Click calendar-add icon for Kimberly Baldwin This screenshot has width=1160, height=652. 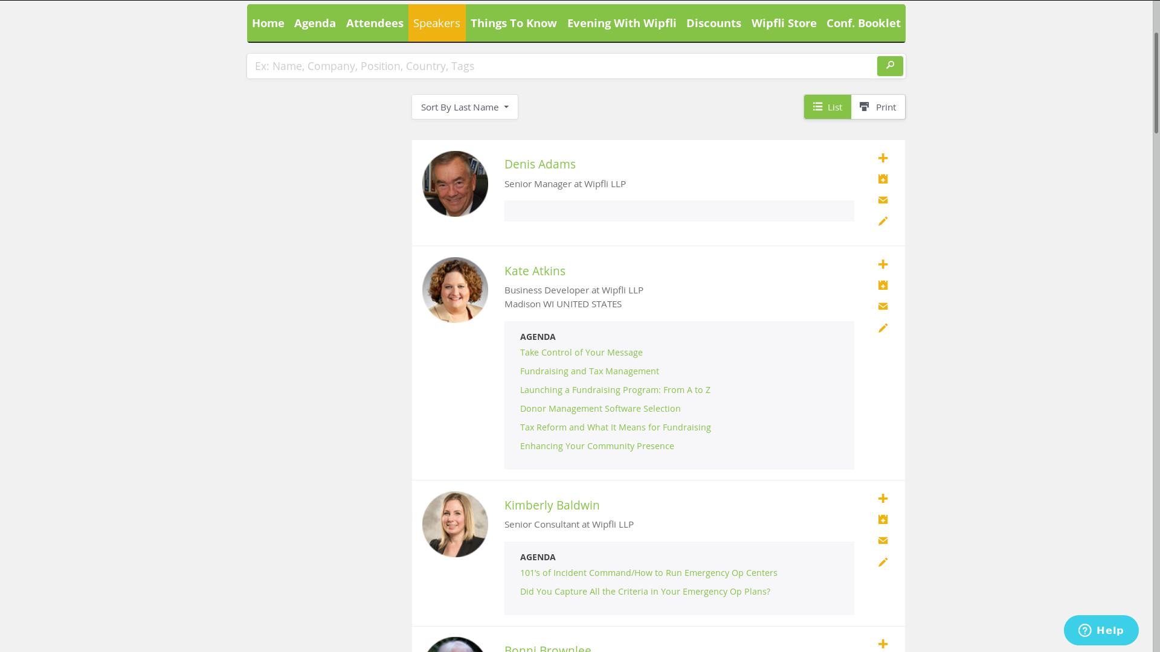click(883, 519)
